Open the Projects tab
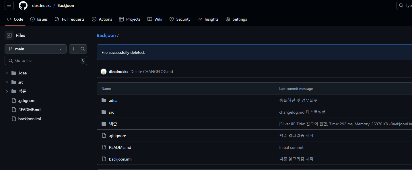412x170 pixels. pyautogui.click(x=129, y=19)
